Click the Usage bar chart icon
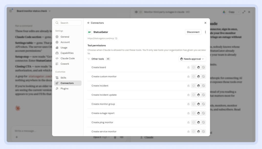 tap(57, 48)
